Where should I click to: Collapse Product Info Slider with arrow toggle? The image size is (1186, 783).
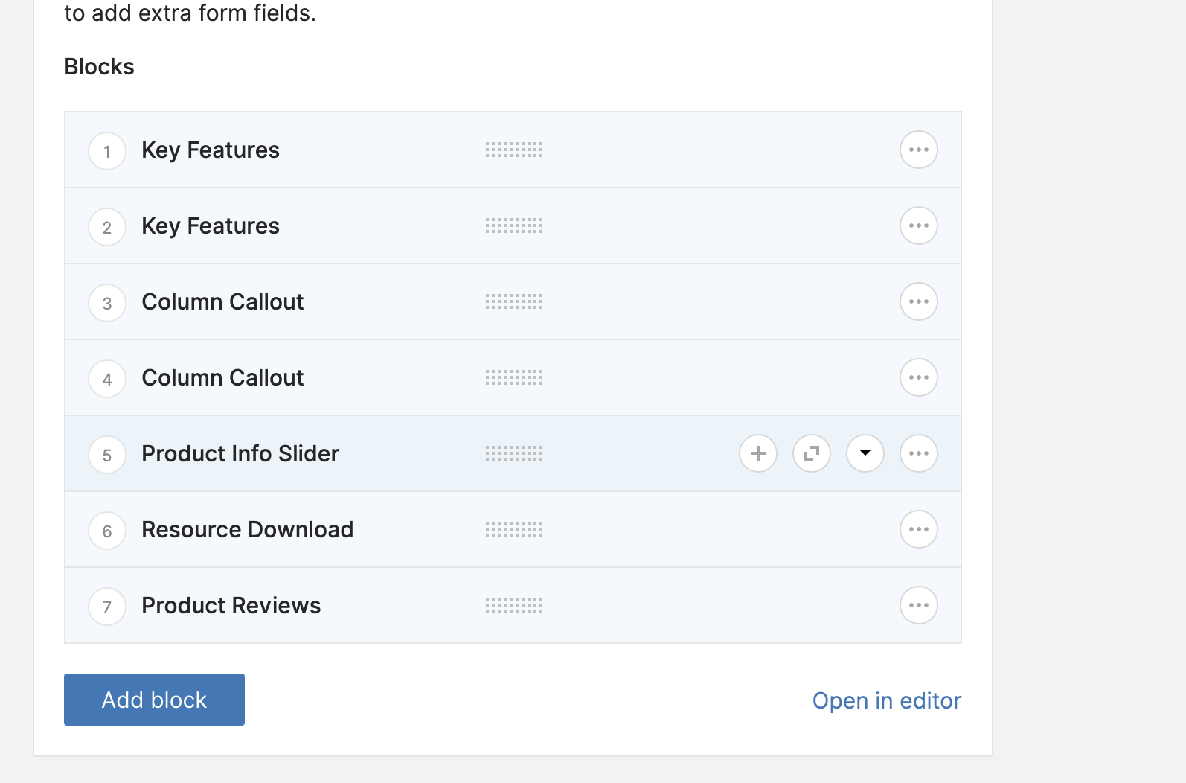pos(865,453)
